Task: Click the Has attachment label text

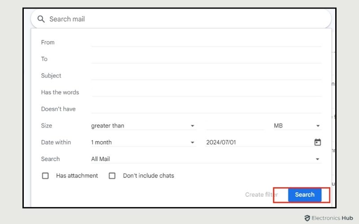Action: 77,176
